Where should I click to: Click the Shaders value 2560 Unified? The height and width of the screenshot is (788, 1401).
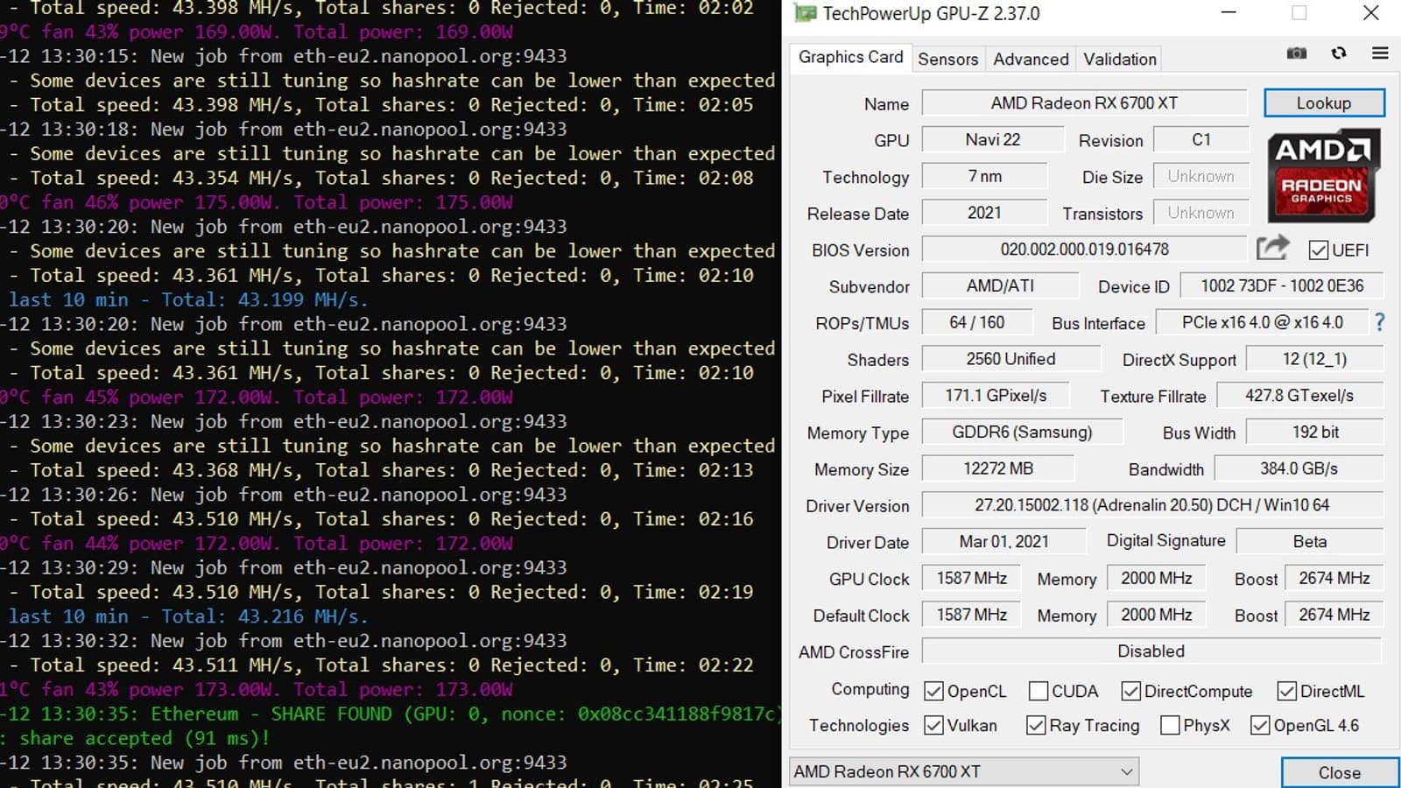click(x=1010, y=359)
